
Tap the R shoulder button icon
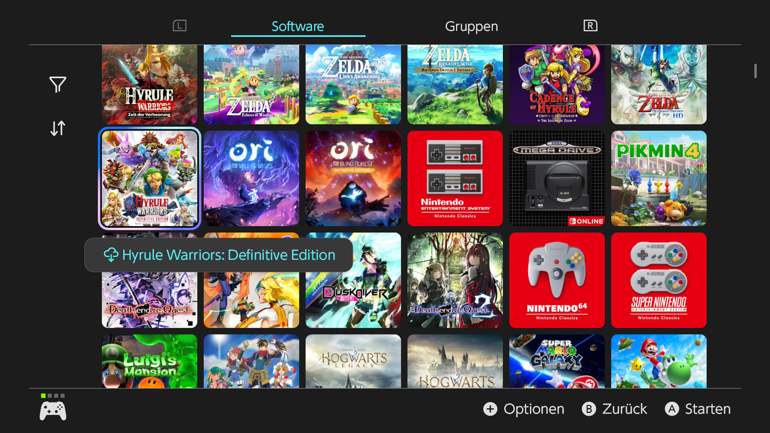pos(590,26)
